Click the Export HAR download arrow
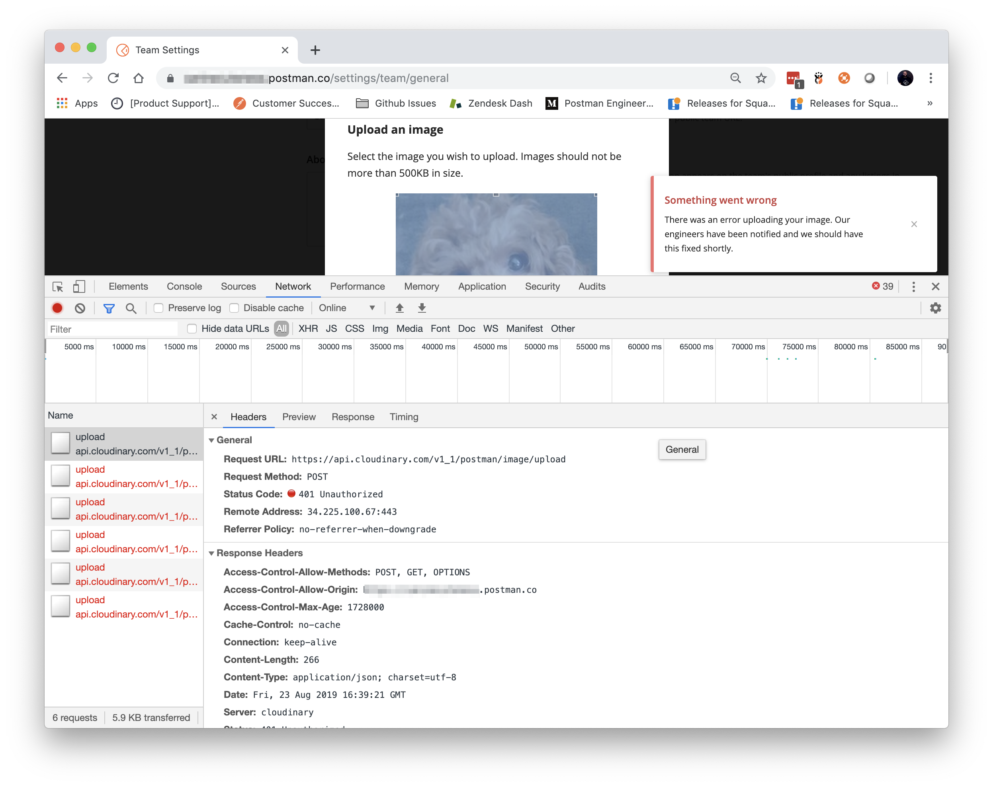 [422, 308]
